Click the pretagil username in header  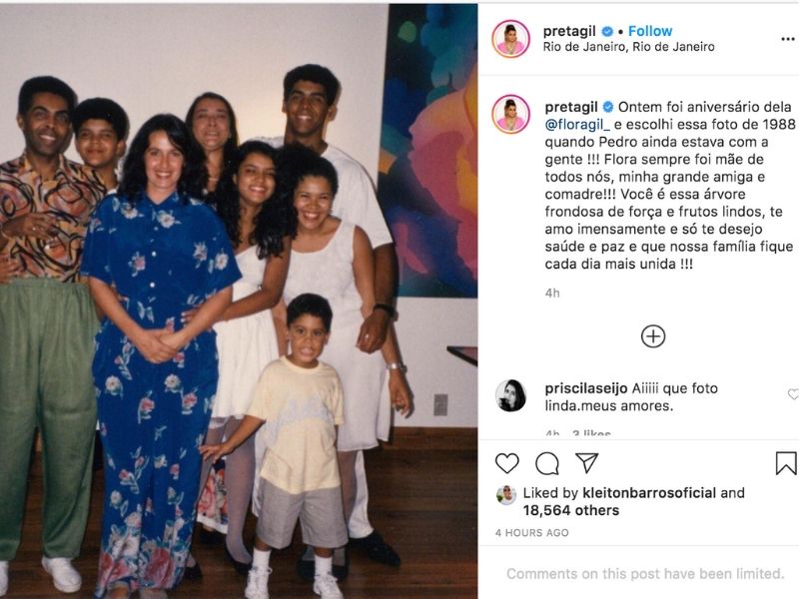569,31
